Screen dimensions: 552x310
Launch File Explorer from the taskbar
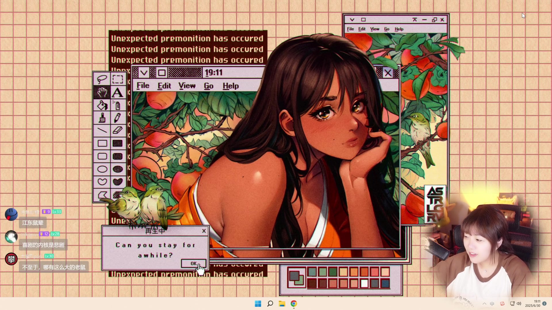(282, 304)
